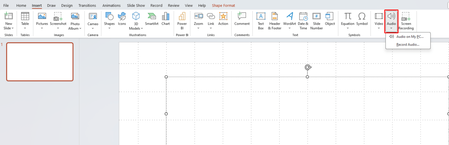Open the Shape Format tab

223,5
